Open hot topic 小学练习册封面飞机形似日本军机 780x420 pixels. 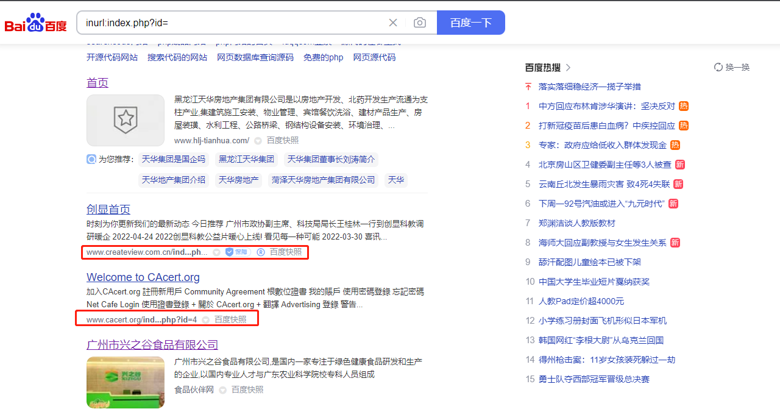(603, 321)
